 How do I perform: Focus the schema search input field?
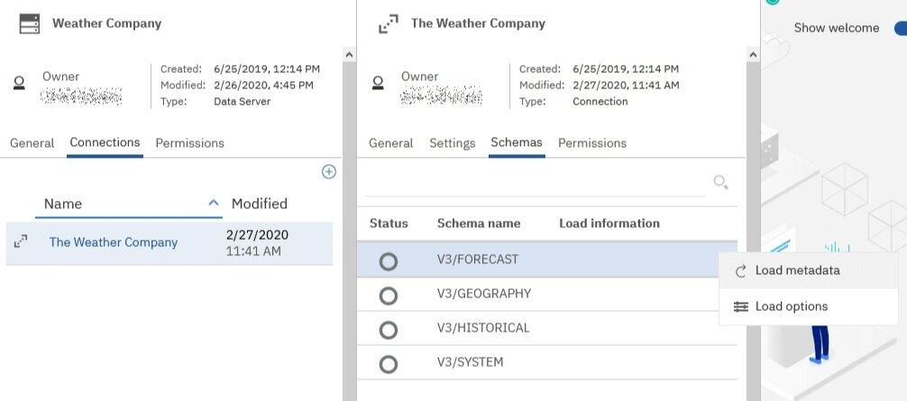point(535,183)
